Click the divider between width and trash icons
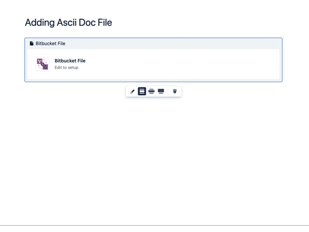The height and width of the screenshot is (232, 309). click(168, 91)
